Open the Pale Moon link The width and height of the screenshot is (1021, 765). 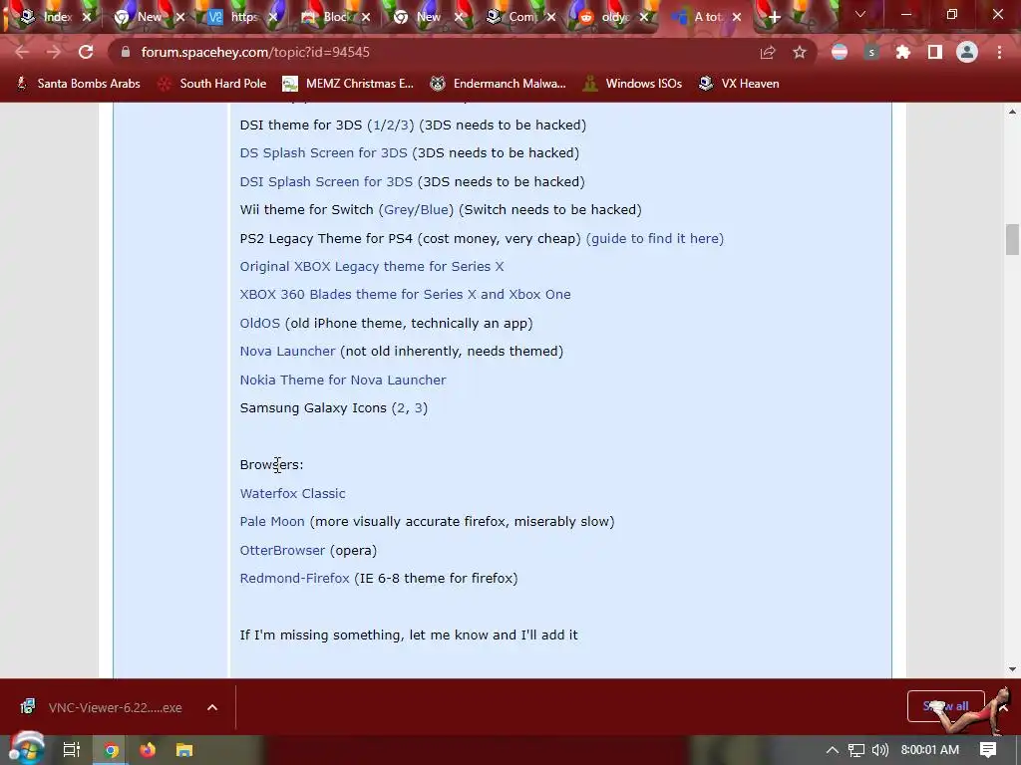coord(272,521)
